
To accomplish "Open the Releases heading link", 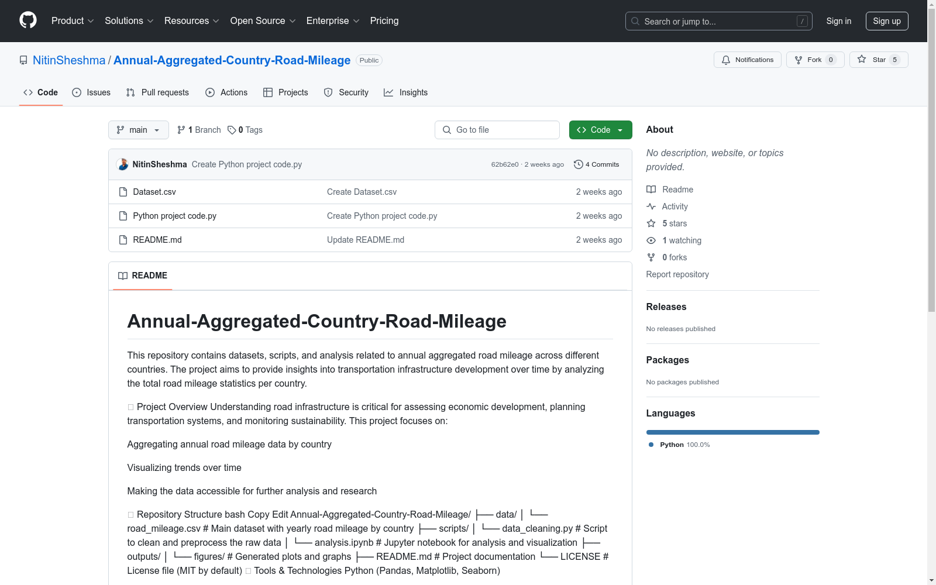I will (x=666, y=307).
